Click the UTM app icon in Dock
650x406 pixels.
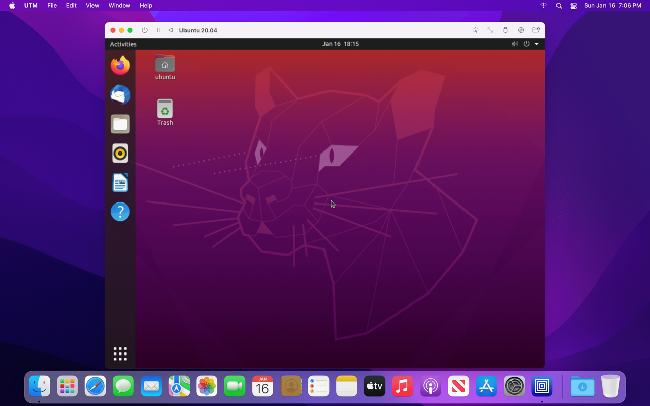(542, 386)
